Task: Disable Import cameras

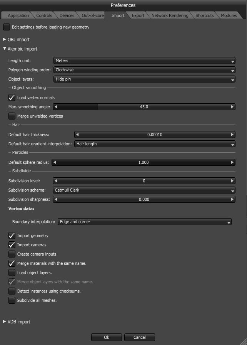Action: (x=12, y=245)
